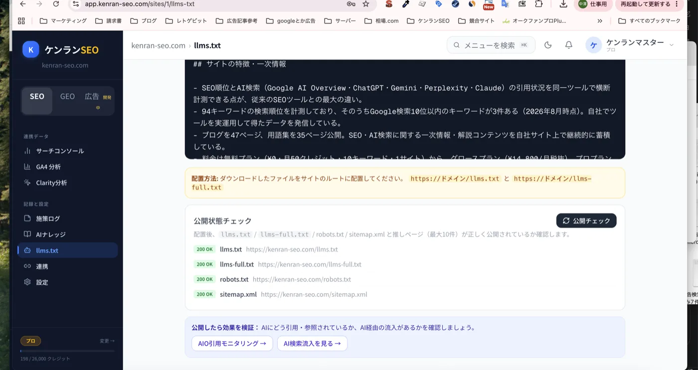
Task: Open the 仕事用 browser profile
Action: (593, 4)
